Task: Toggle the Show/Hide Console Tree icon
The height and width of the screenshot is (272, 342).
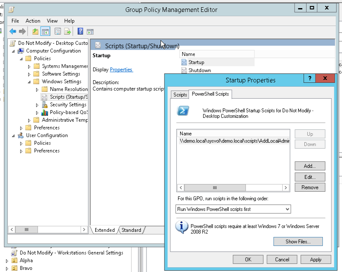Action: 45,32
